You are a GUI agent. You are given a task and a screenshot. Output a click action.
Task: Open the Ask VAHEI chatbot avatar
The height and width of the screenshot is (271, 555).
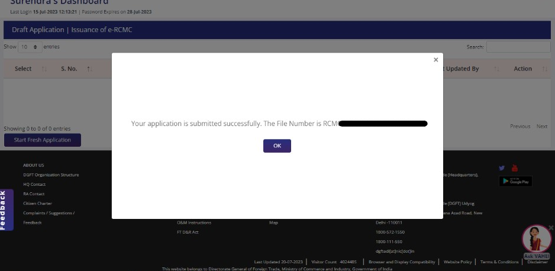[x=536, y=239]
